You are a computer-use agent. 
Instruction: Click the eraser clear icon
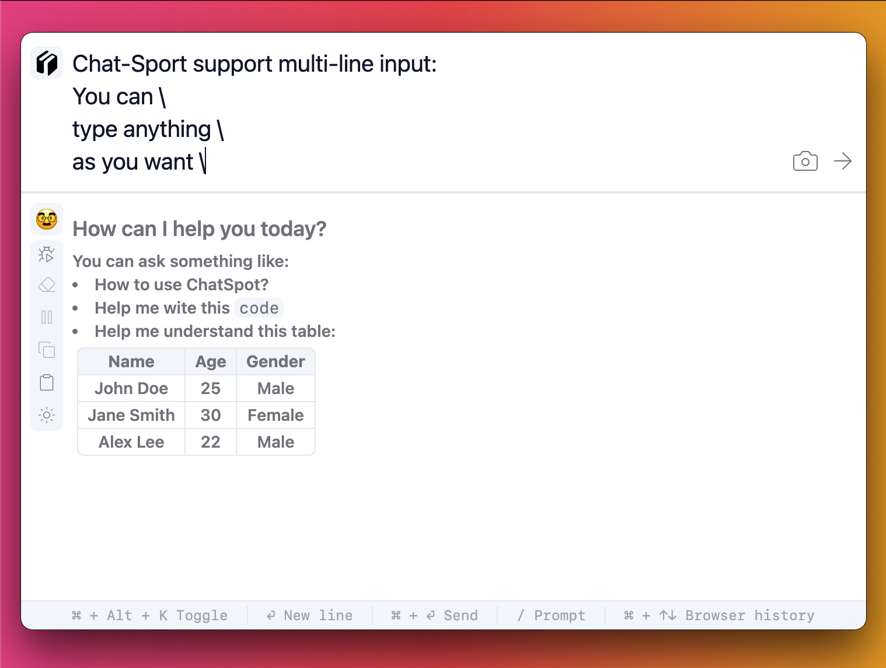pos(47,285)
